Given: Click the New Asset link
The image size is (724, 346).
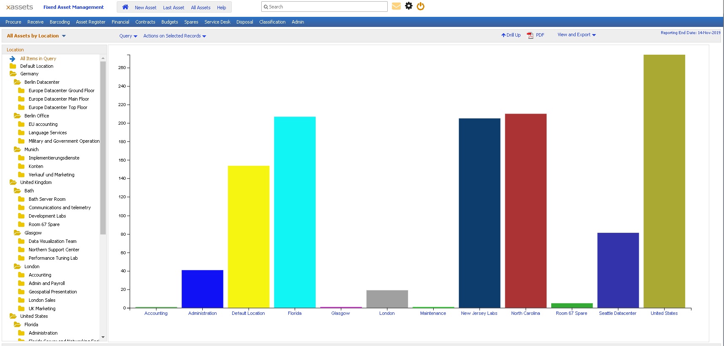Looking at the screenshot, I should (x=145, y=8).
